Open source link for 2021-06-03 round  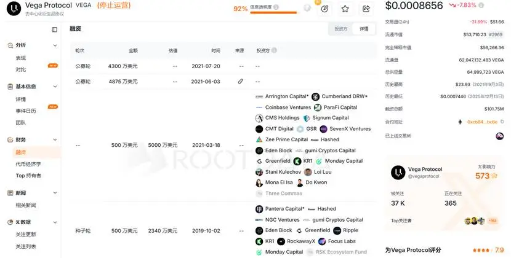pos(240,81)
